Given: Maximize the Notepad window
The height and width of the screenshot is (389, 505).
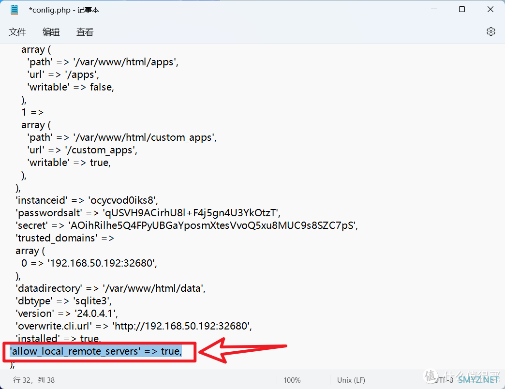Looking at the screenshot, I should pyautogui.click(x=462, y=9).
